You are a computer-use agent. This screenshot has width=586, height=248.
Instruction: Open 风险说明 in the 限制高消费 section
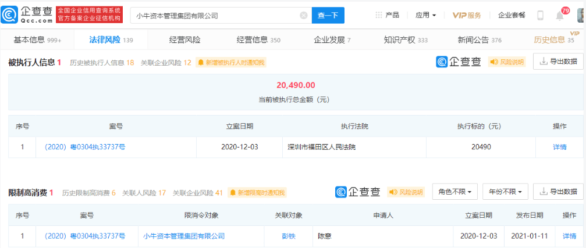(x=406, y=192)
